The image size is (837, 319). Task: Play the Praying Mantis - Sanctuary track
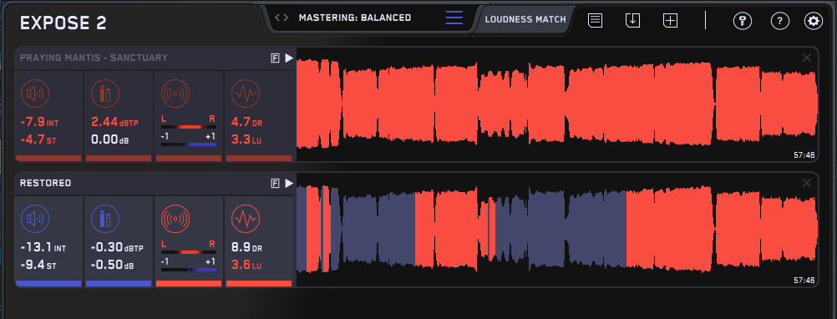point(289,58)
